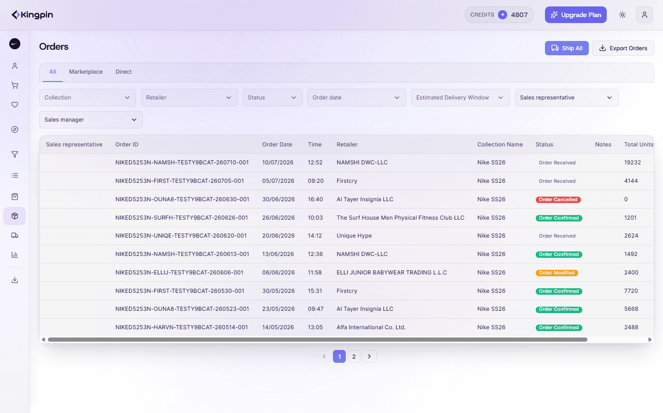Click the previous page arrow

[324, 356]
